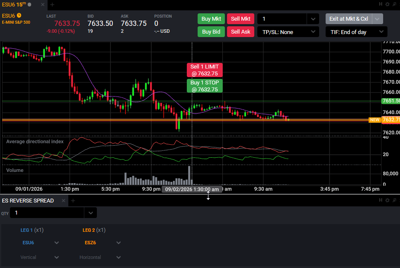Expand the Exit at Mkt & Cxl arrow
This screenshot has height=268, width=400.
[x=378, y=19]
